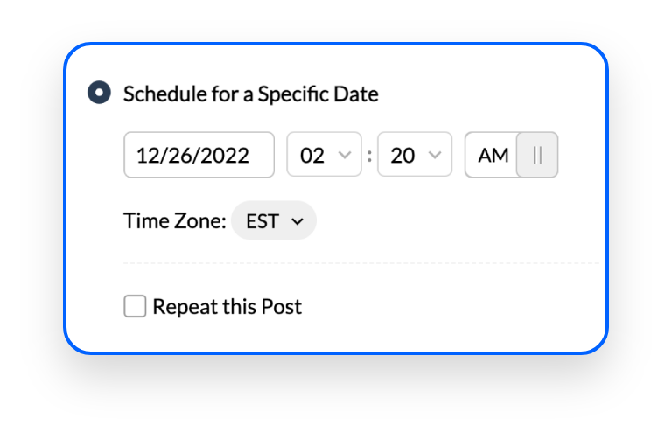The height and width of the screenshot is (439, 672).
Task: Focus the 12/26/2022 date field
Action: click(199, 155)
